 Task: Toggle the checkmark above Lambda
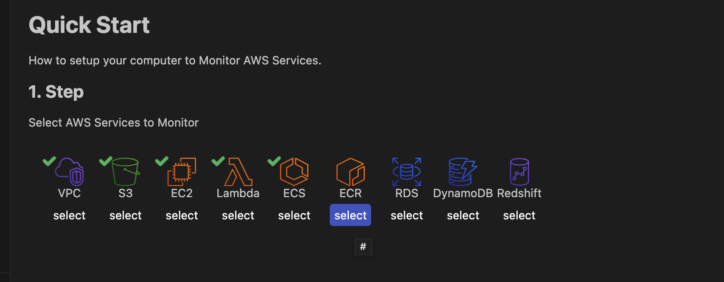tap(218, 161)
